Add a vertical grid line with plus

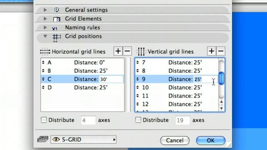pyautogui.click(x=212, y=51)
